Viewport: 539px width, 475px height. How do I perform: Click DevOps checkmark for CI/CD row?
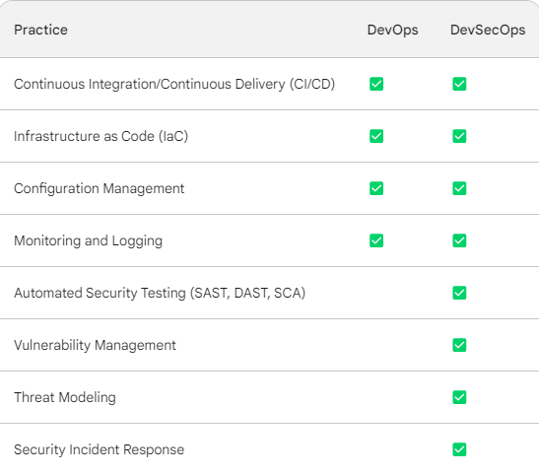376,84
